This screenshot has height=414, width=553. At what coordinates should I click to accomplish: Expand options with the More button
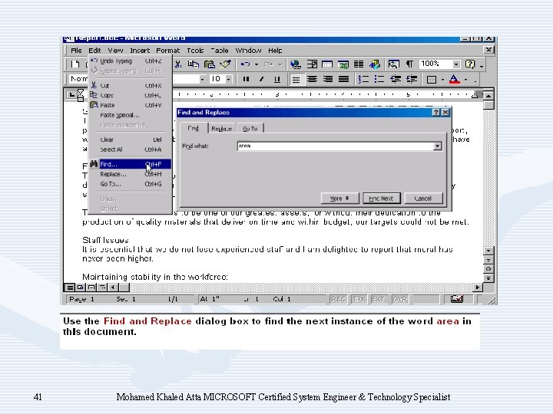pyautogui.click(x=339, y=199)
